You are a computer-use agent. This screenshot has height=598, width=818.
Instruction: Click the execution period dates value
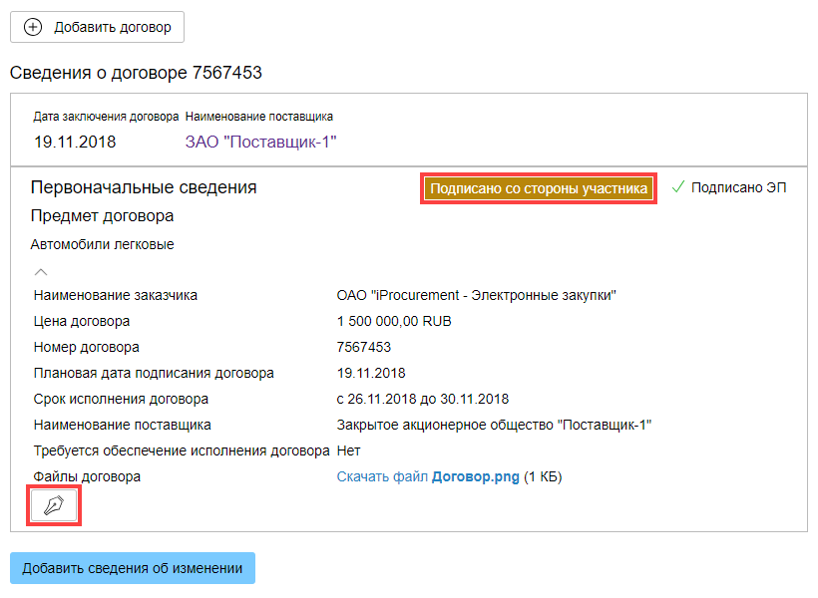point(423,399)
